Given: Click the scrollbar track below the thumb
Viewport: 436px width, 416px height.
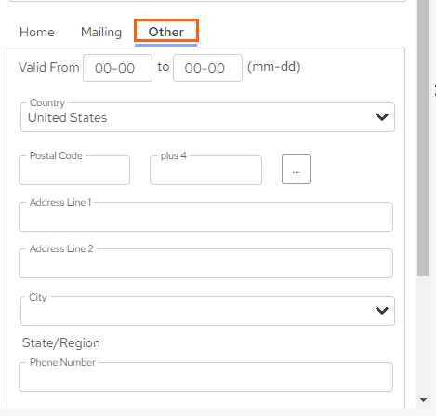Looking at the screenshot, I should (x=423, y=335).
